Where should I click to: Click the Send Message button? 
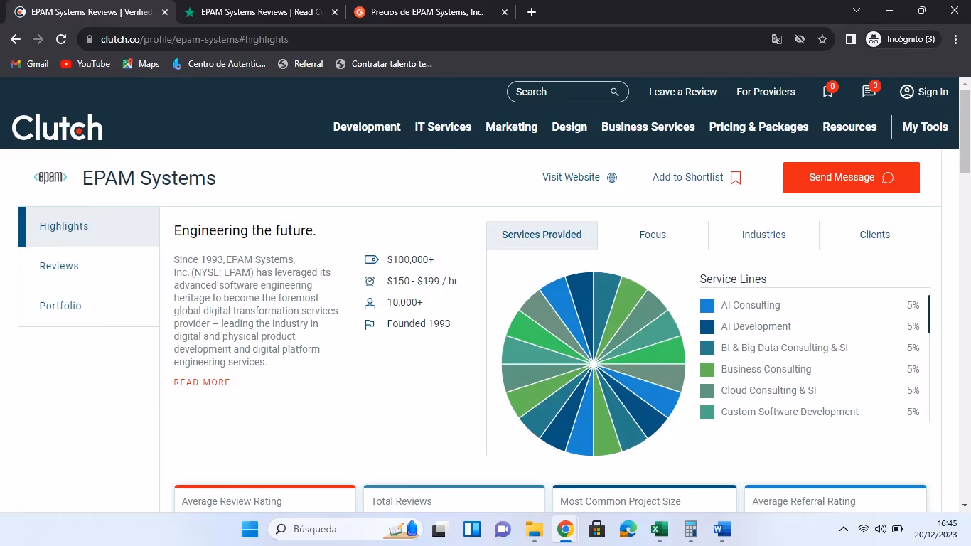[852, 178]
